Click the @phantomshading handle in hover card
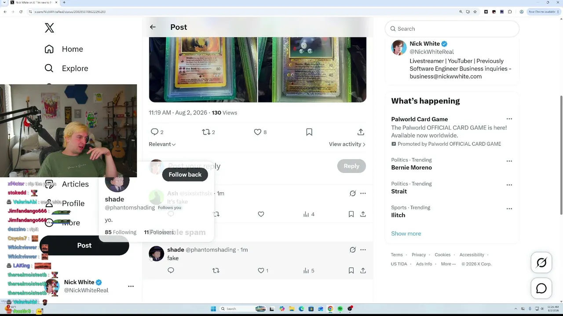563x316 pixels. (130, 208)
